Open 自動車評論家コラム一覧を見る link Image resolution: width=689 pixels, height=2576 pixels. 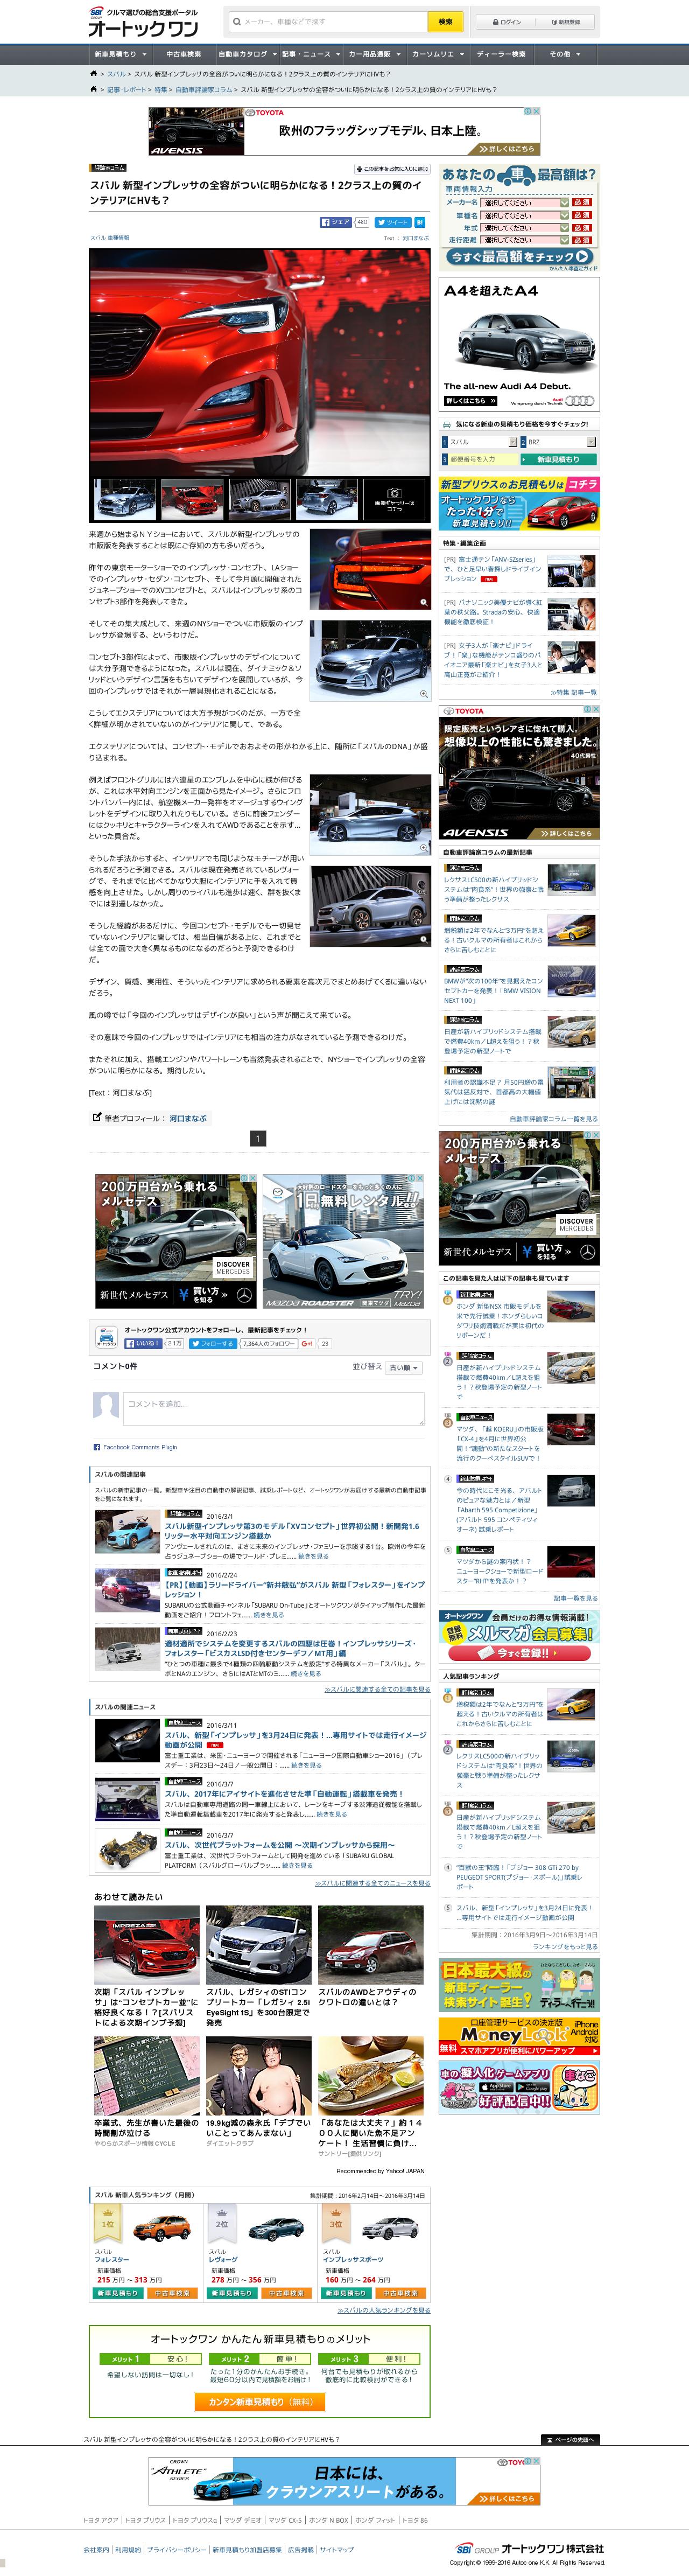click(x=553, y=1119)
